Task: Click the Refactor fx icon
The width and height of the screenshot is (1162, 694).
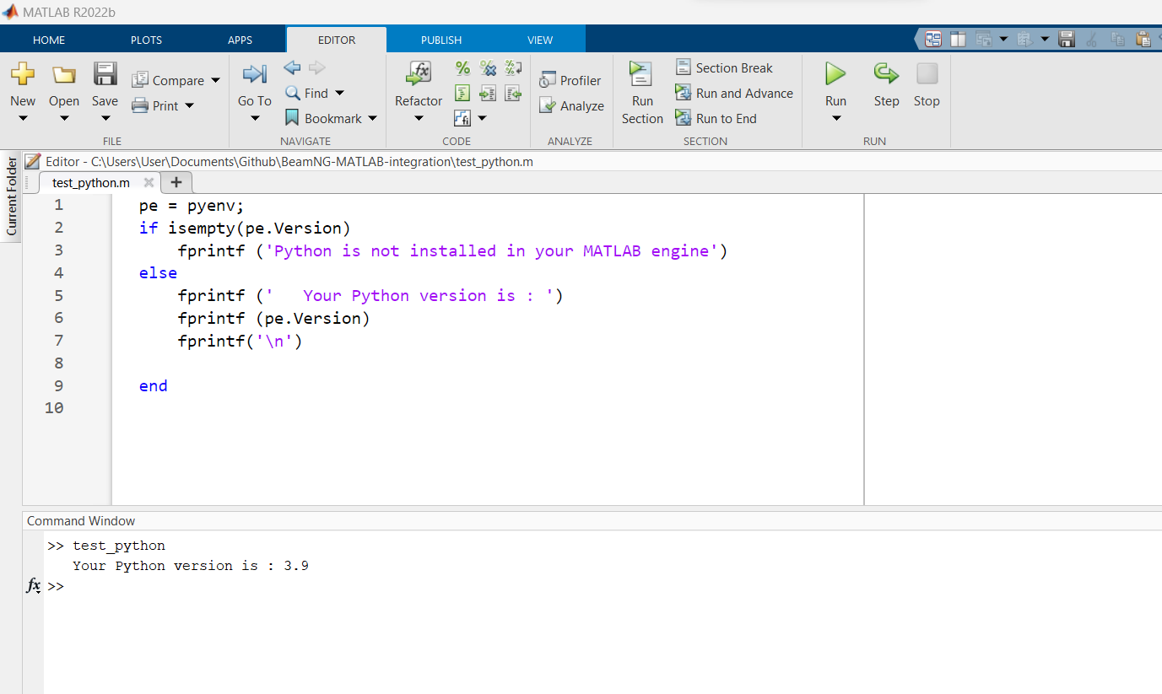Action: [x=419, y=74]
